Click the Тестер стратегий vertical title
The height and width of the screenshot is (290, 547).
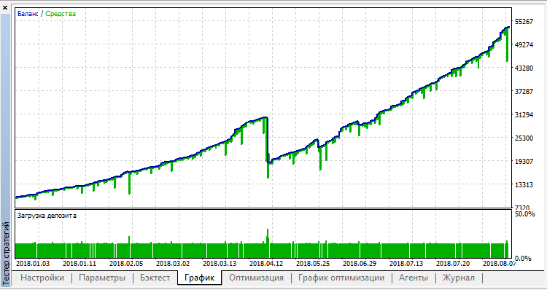pyautogui.click(x=6, y=253)
